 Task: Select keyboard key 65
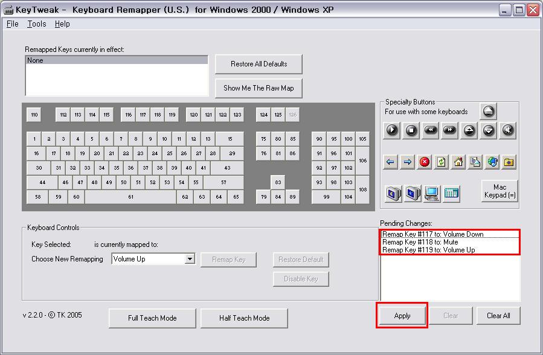point(236,197)
